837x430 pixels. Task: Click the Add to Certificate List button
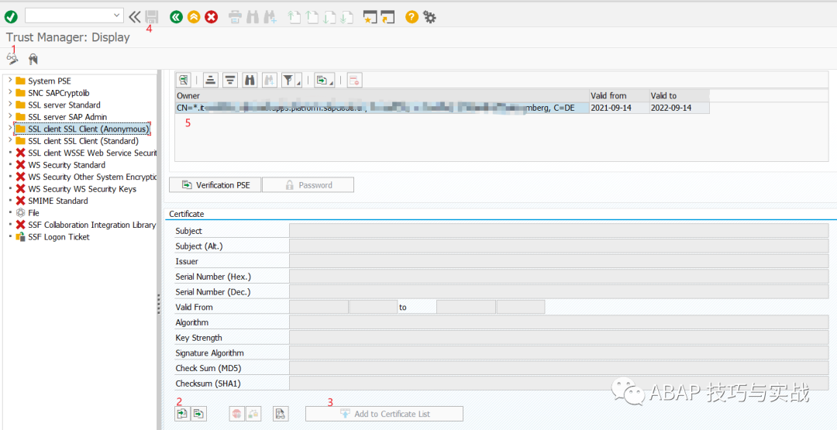pyautogui.click(x=384, y=414)
